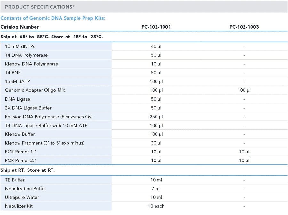Image resolution: width=288 pixels, height=215 pixels.
Task: Select the 'Ship at -65° to -85°C' line
Action: (x=52, y=37)
